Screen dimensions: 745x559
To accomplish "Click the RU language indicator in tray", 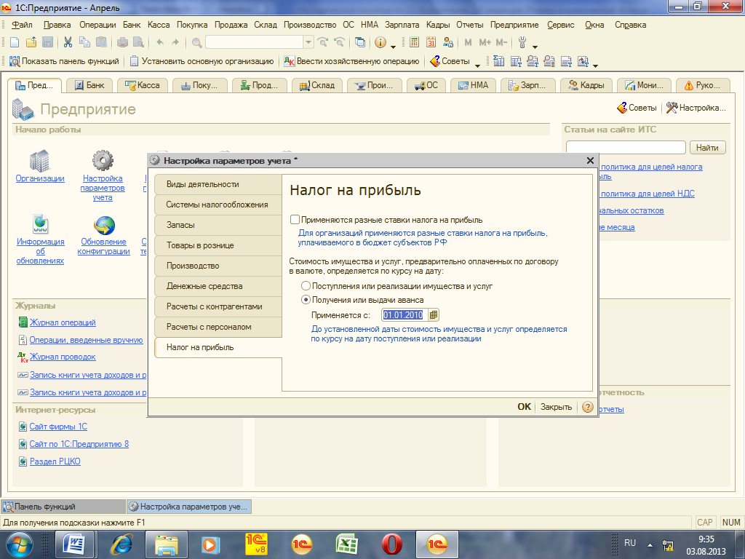I will 630,543.
